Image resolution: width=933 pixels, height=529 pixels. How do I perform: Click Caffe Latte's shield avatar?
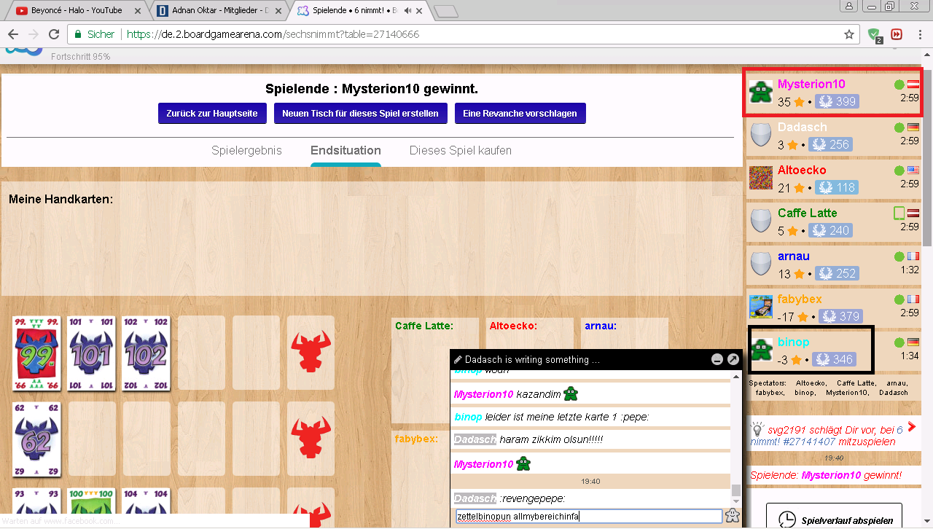tap(761, 221)
